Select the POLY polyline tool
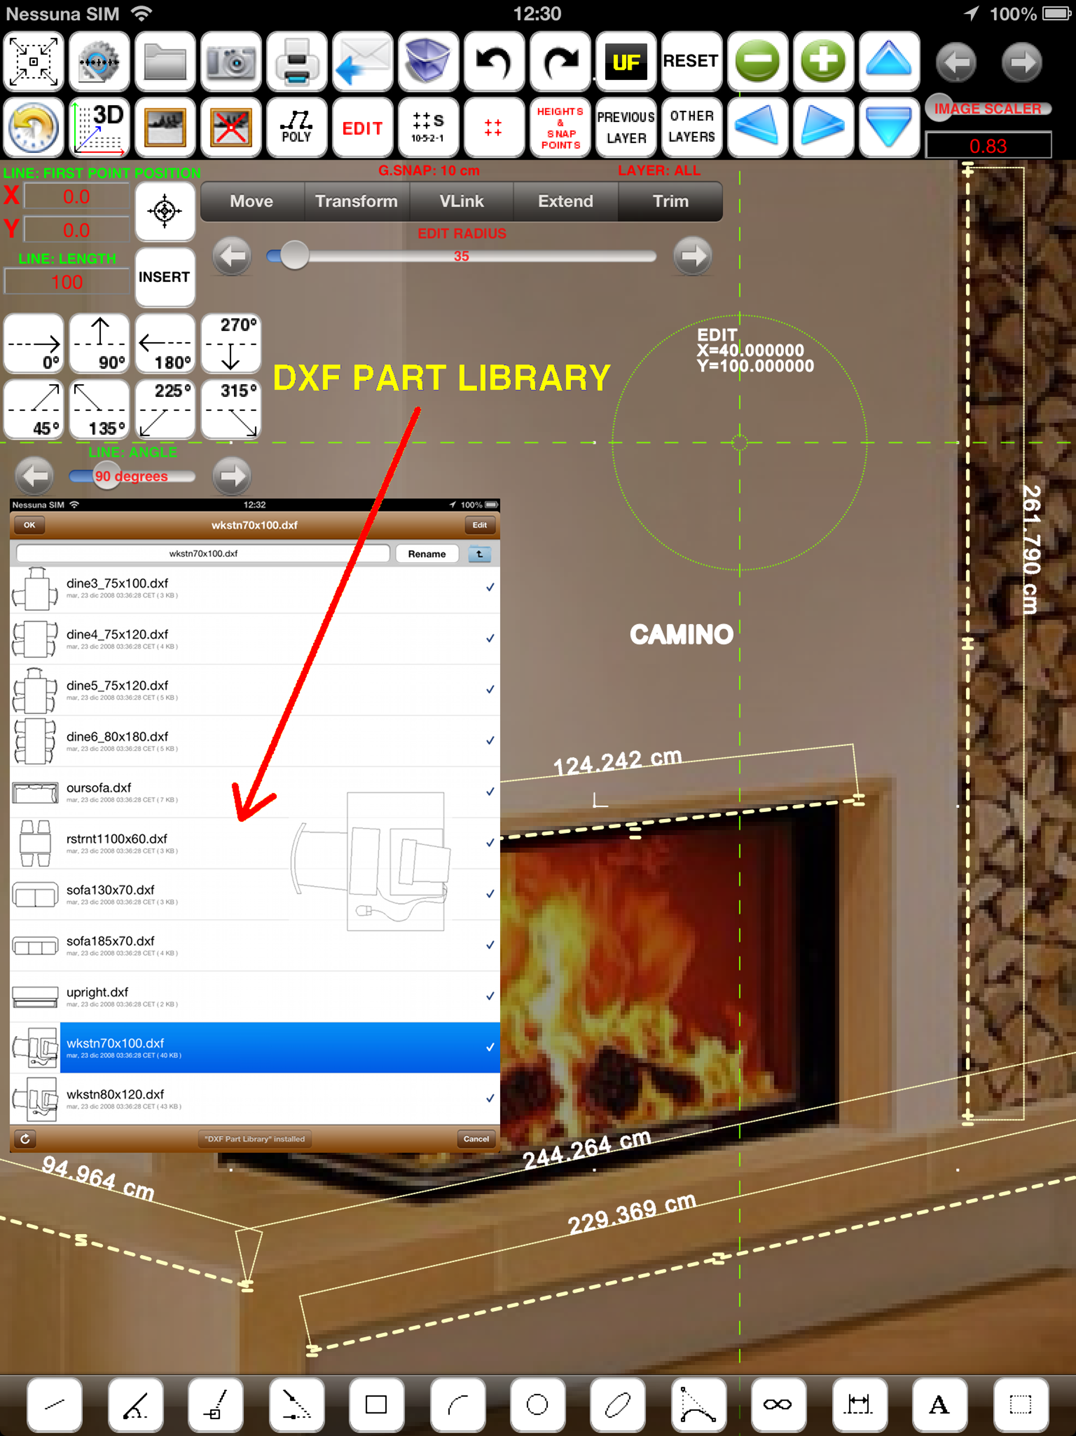1076x1436 pixels. click(296, 128)
